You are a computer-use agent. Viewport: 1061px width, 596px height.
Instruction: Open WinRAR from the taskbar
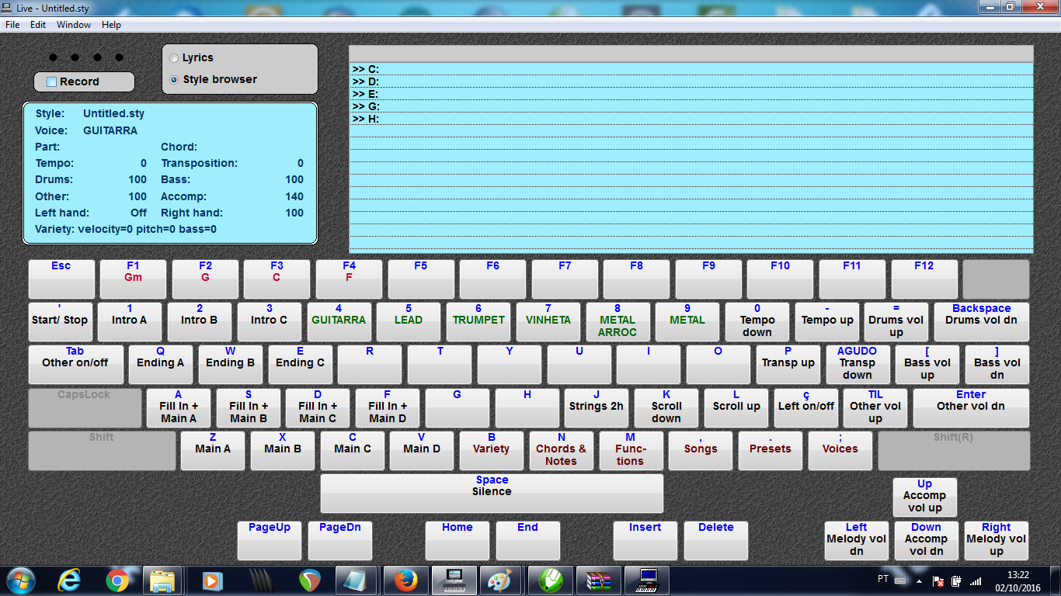[598, 580]
